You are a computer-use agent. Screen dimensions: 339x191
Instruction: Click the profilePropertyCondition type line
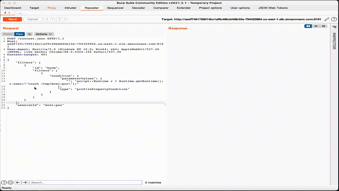click(93, 89)
